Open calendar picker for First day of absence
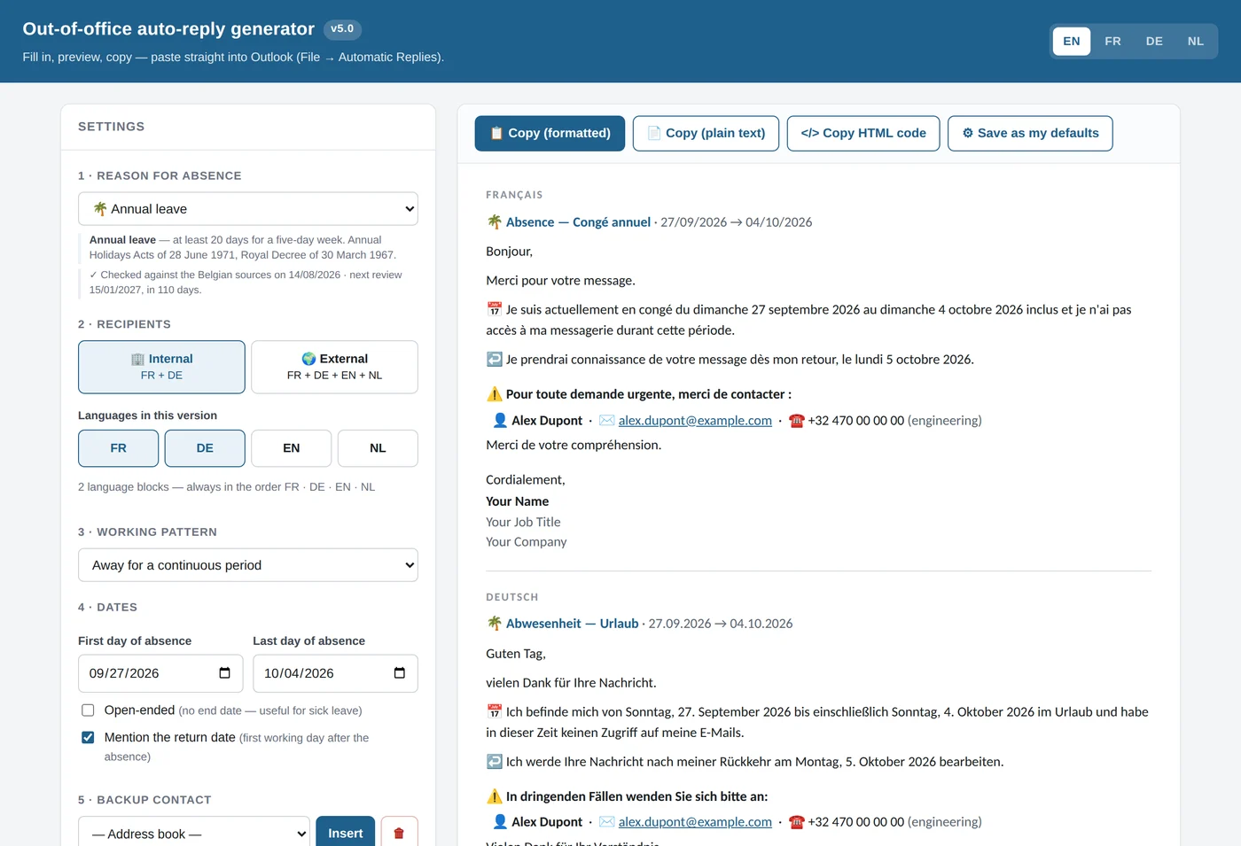Image resolution: width=1241 pixels, height=846 pixels. pyautogui.click(x=225, y=673)
